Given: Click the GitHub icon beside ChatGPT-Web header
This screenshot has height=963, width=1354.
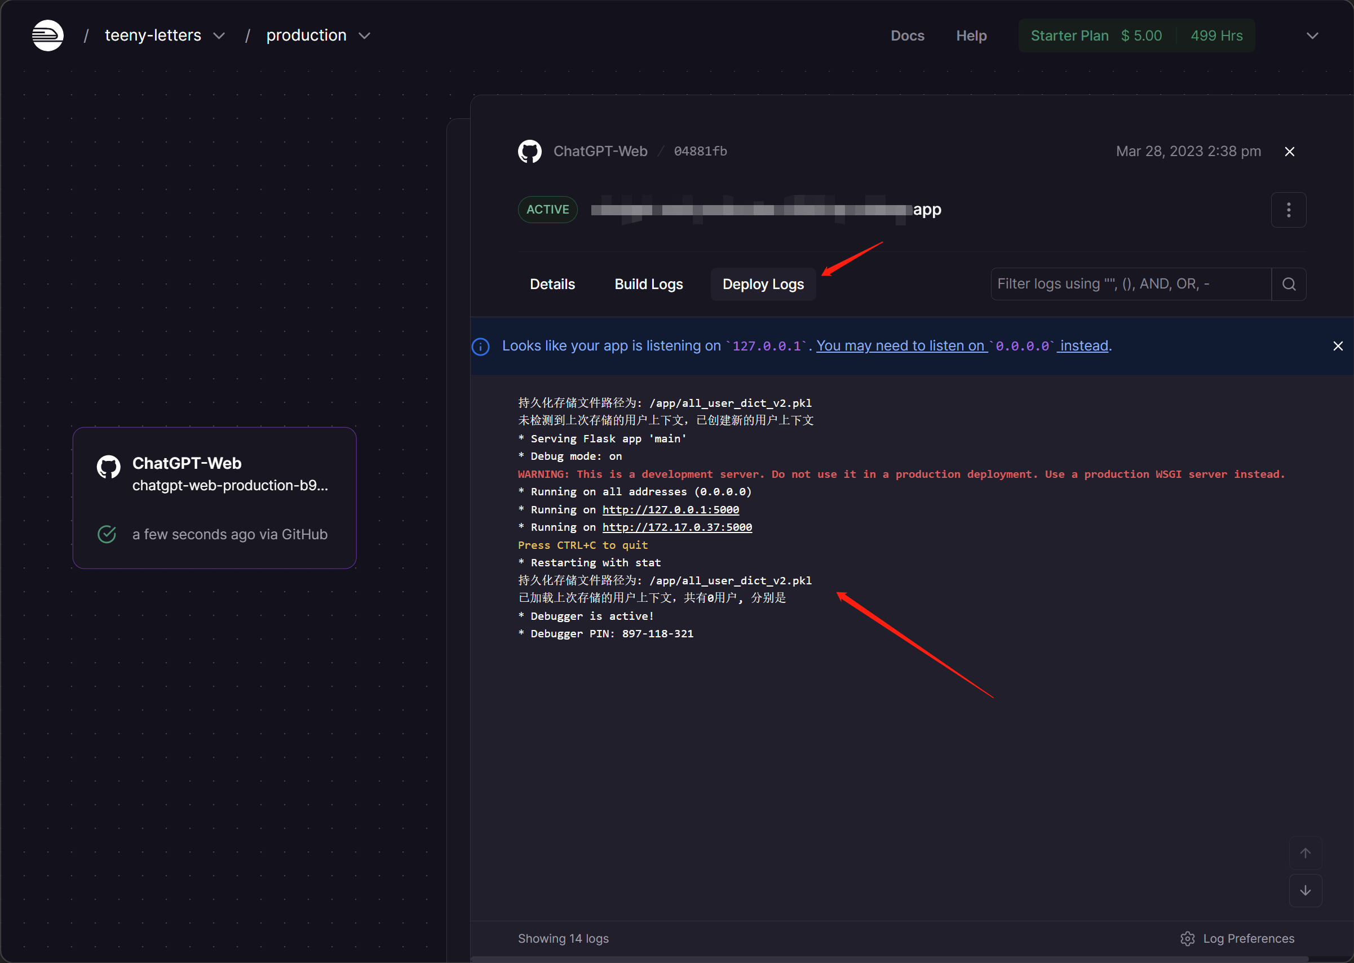Looking at the screenshot, I should [530, 151].
